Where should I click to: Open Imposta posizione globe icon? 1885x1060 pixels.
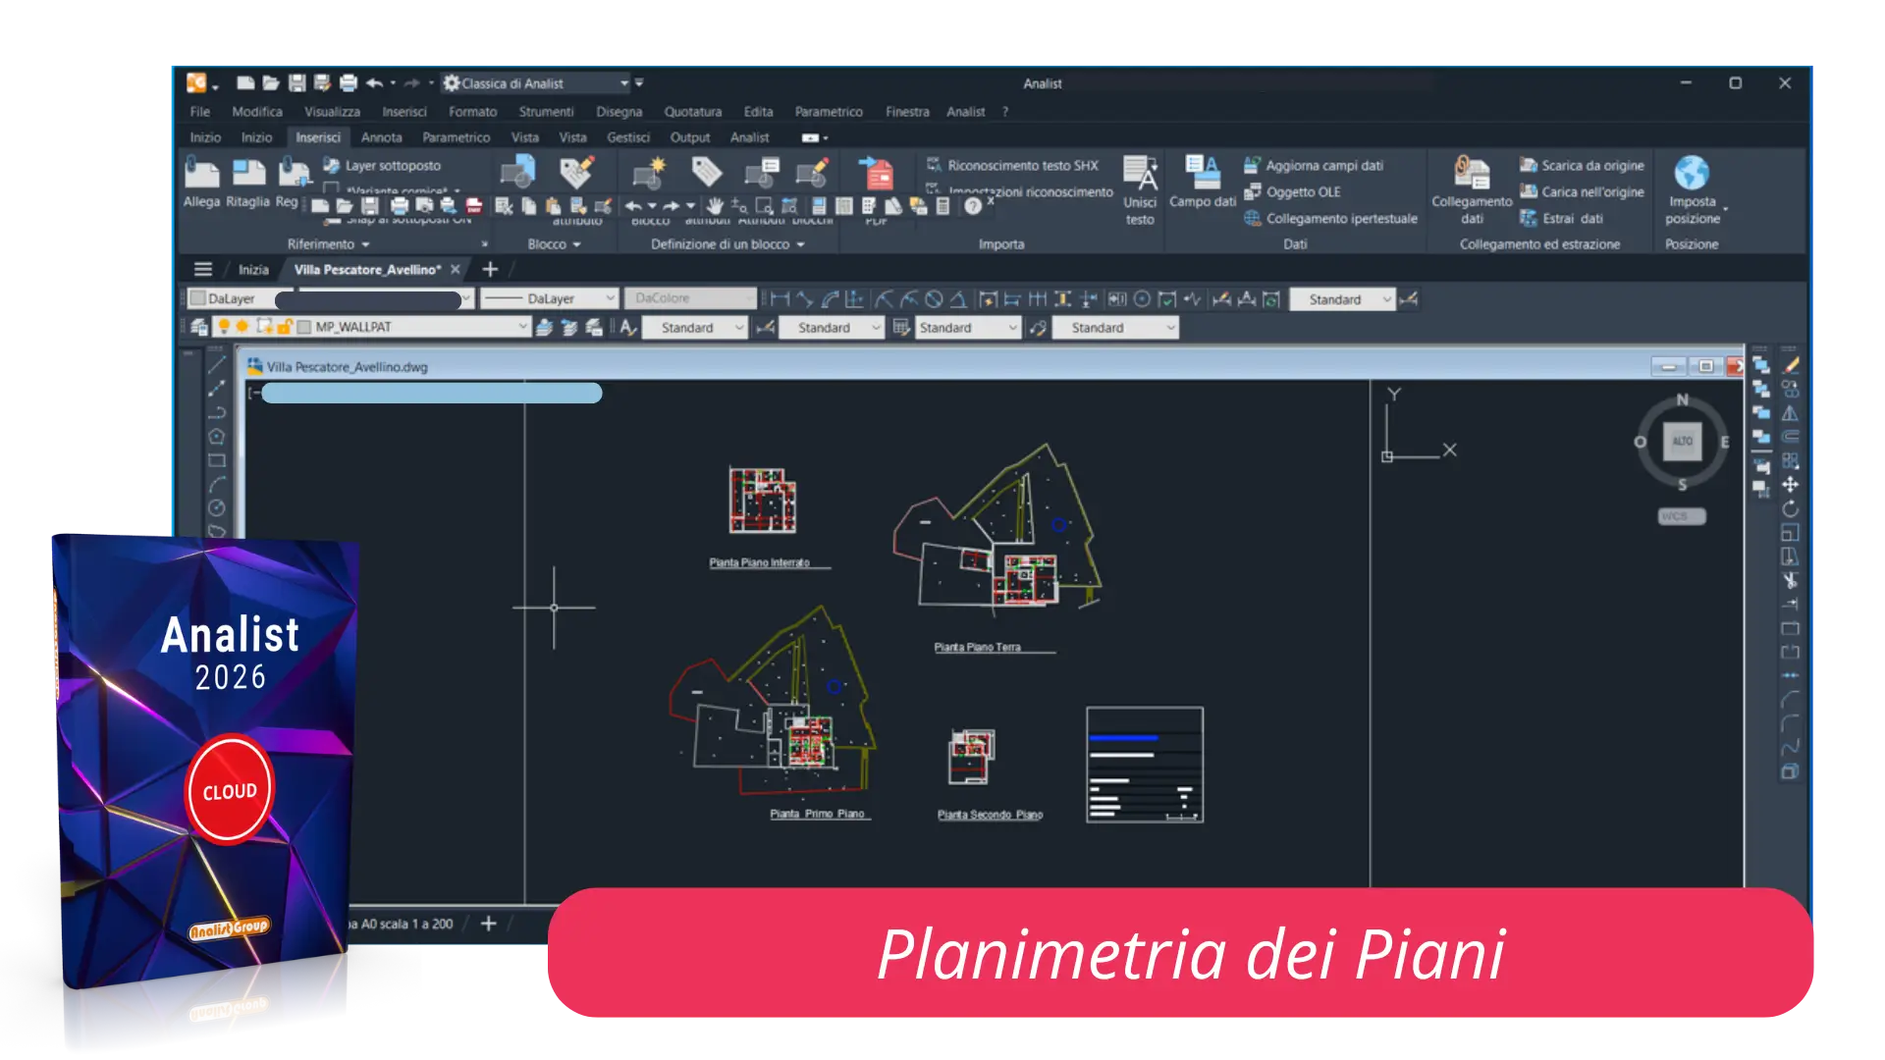1692,174
